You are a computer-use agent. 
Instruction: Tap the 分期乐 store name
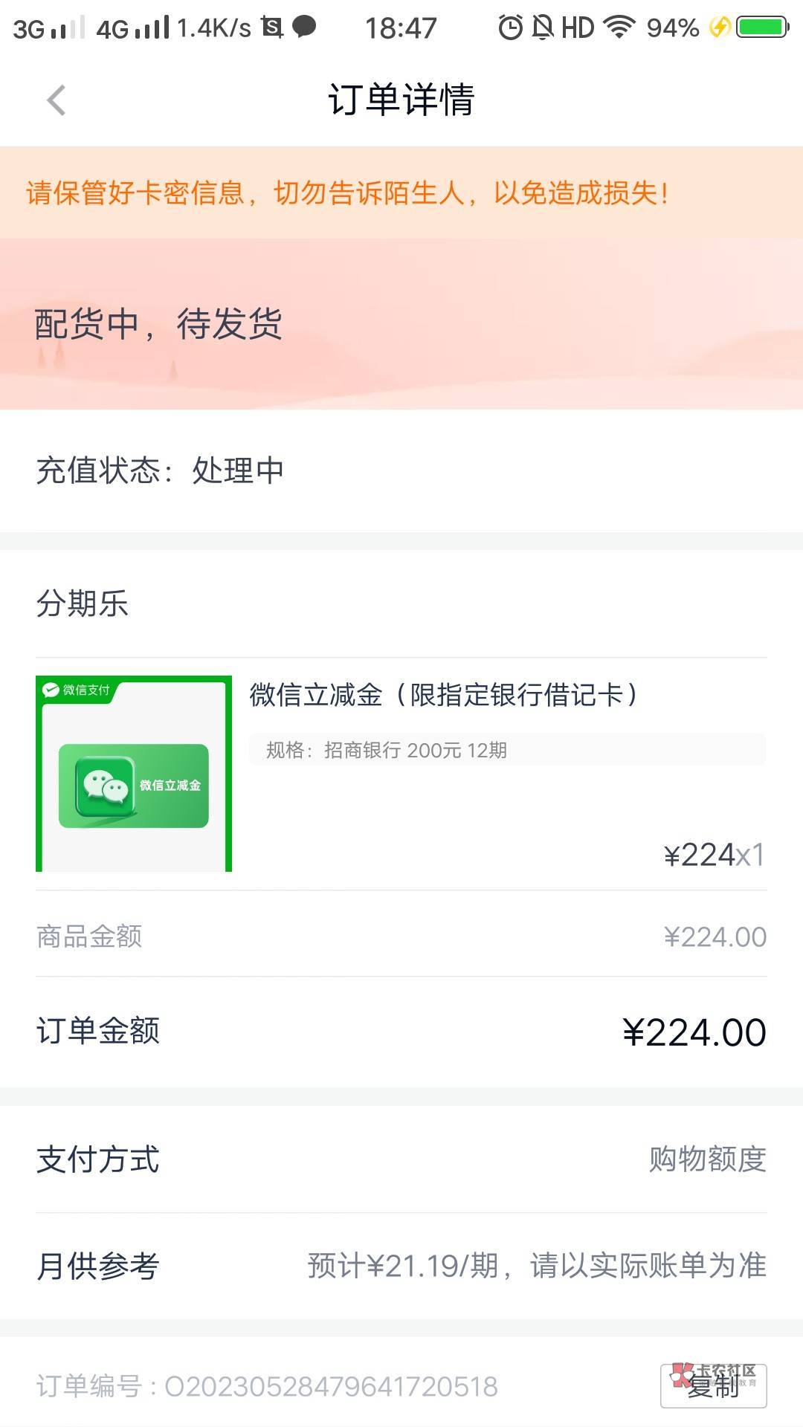tap(83, 603)
